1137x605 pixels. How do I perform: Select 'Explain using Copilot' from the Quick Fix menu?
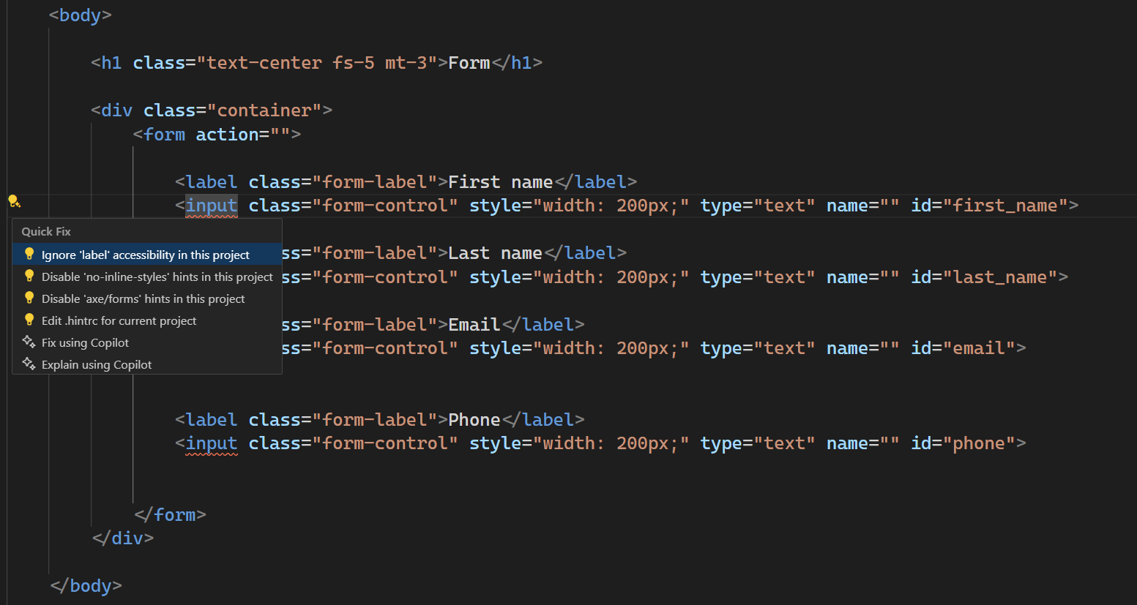tap(95, 364)
